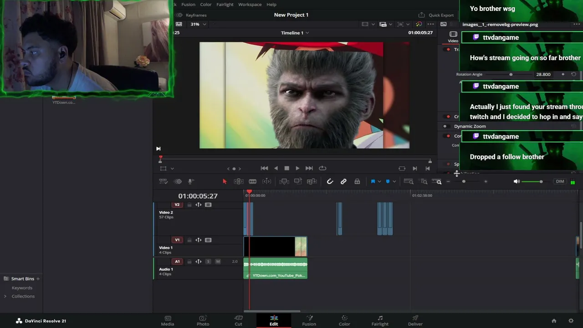Click Go to First Frame button
This screenshot has width=583, height=328.
pyautogui.click(x=264, y=168)
